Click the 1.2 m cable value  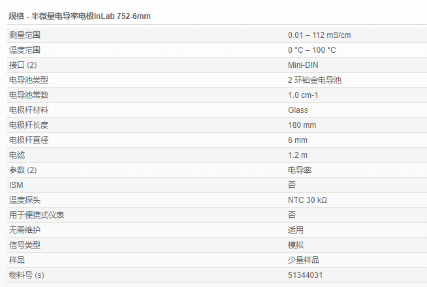(298, 155)
